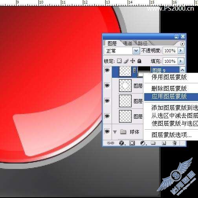The width and height of the screenshot is (198, 198).
Task: Add a layer mask with mask icon
Action: [x=132, y=143]
